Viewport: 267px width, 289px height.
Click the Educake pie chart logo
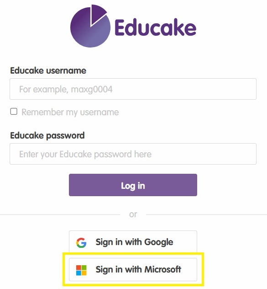90,27
